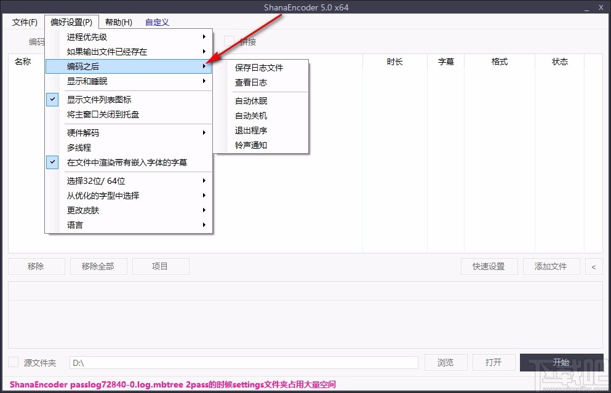
Task: Select 自定义 in the menu bar
Action: (157, 22)
